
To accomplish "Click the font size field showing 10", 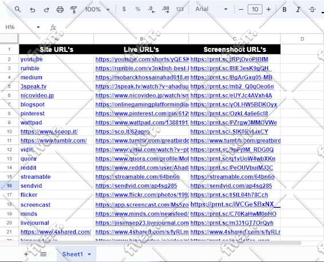I will (x=255, y=9).
